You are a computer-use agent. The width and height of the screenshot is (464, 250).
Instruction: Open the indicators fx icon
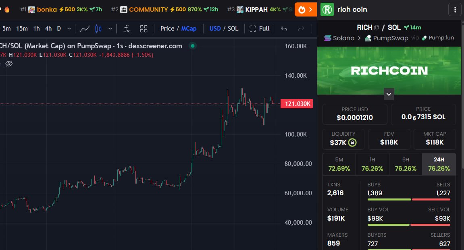[126, 29]
